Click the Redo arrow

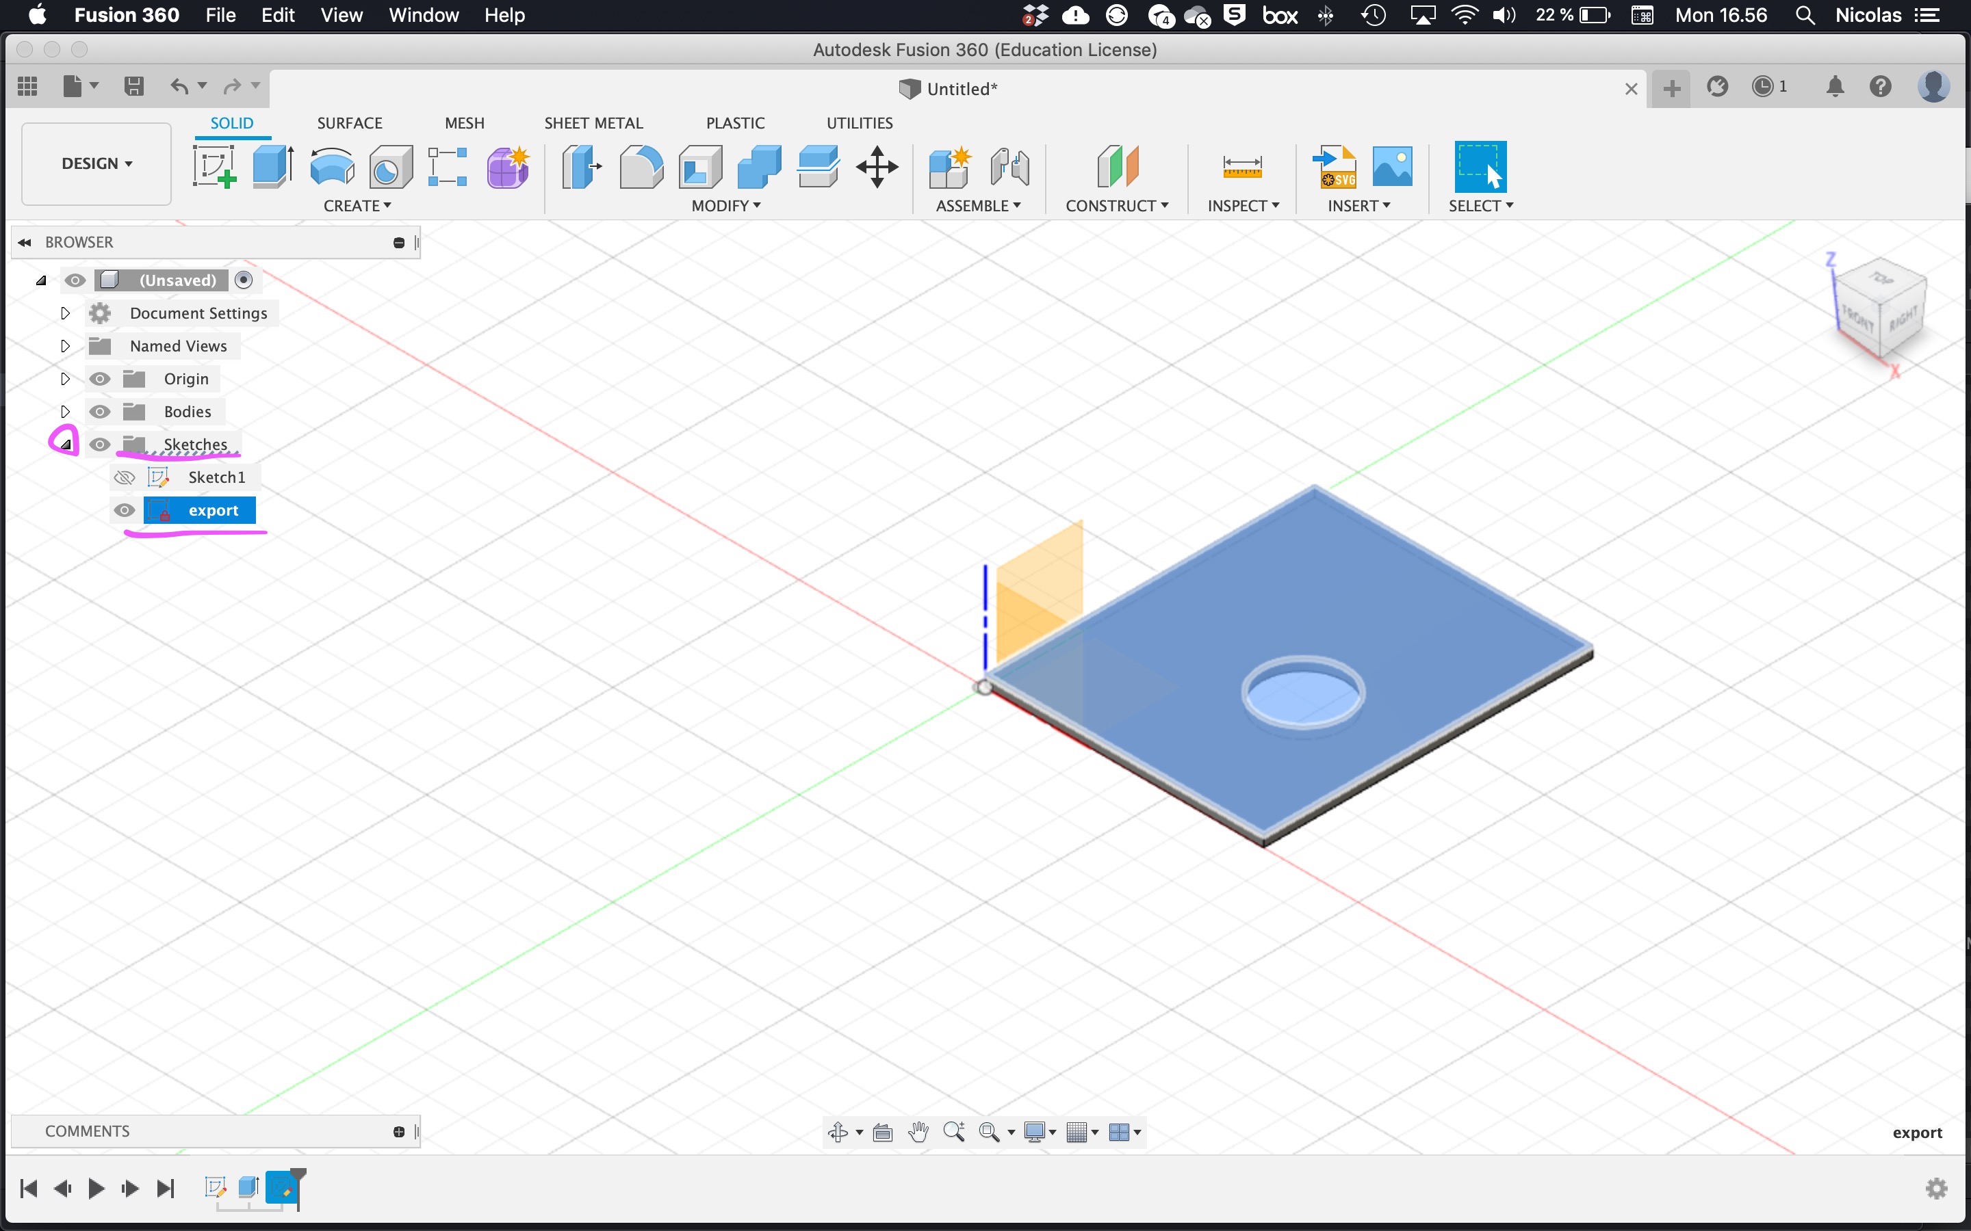[233, 85]
